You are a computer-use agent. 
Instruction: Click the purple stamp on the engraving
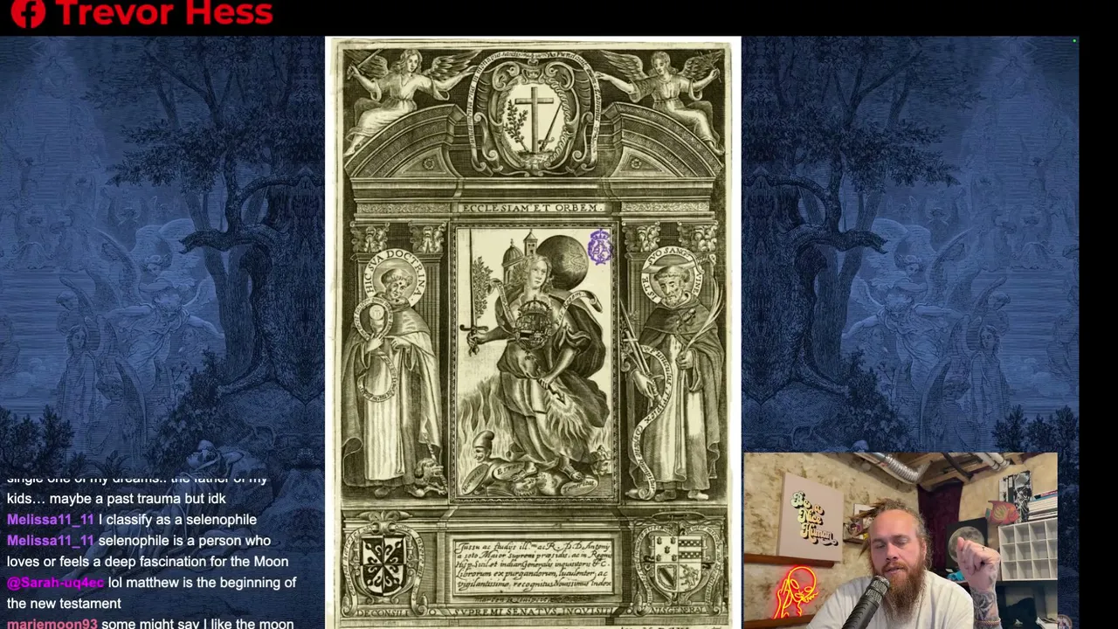tap(600, 247)
